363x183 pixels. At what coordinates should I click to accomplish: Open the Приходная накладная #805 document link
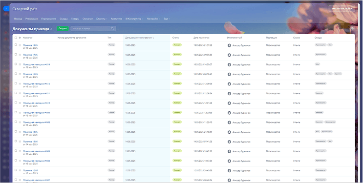[36, 151]
